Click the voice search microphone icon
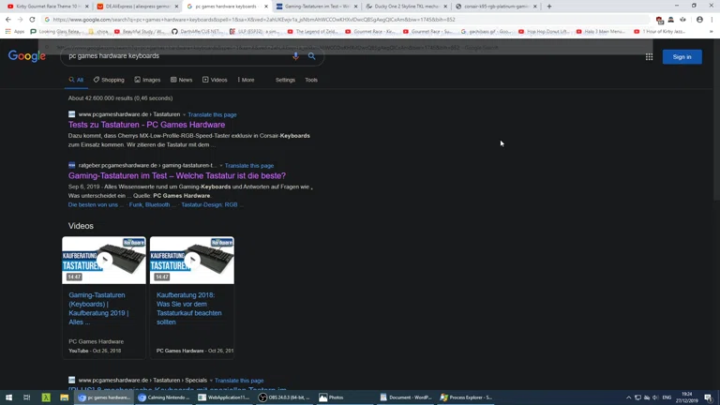This screenshot has width=720, height=405. point(295,56)
